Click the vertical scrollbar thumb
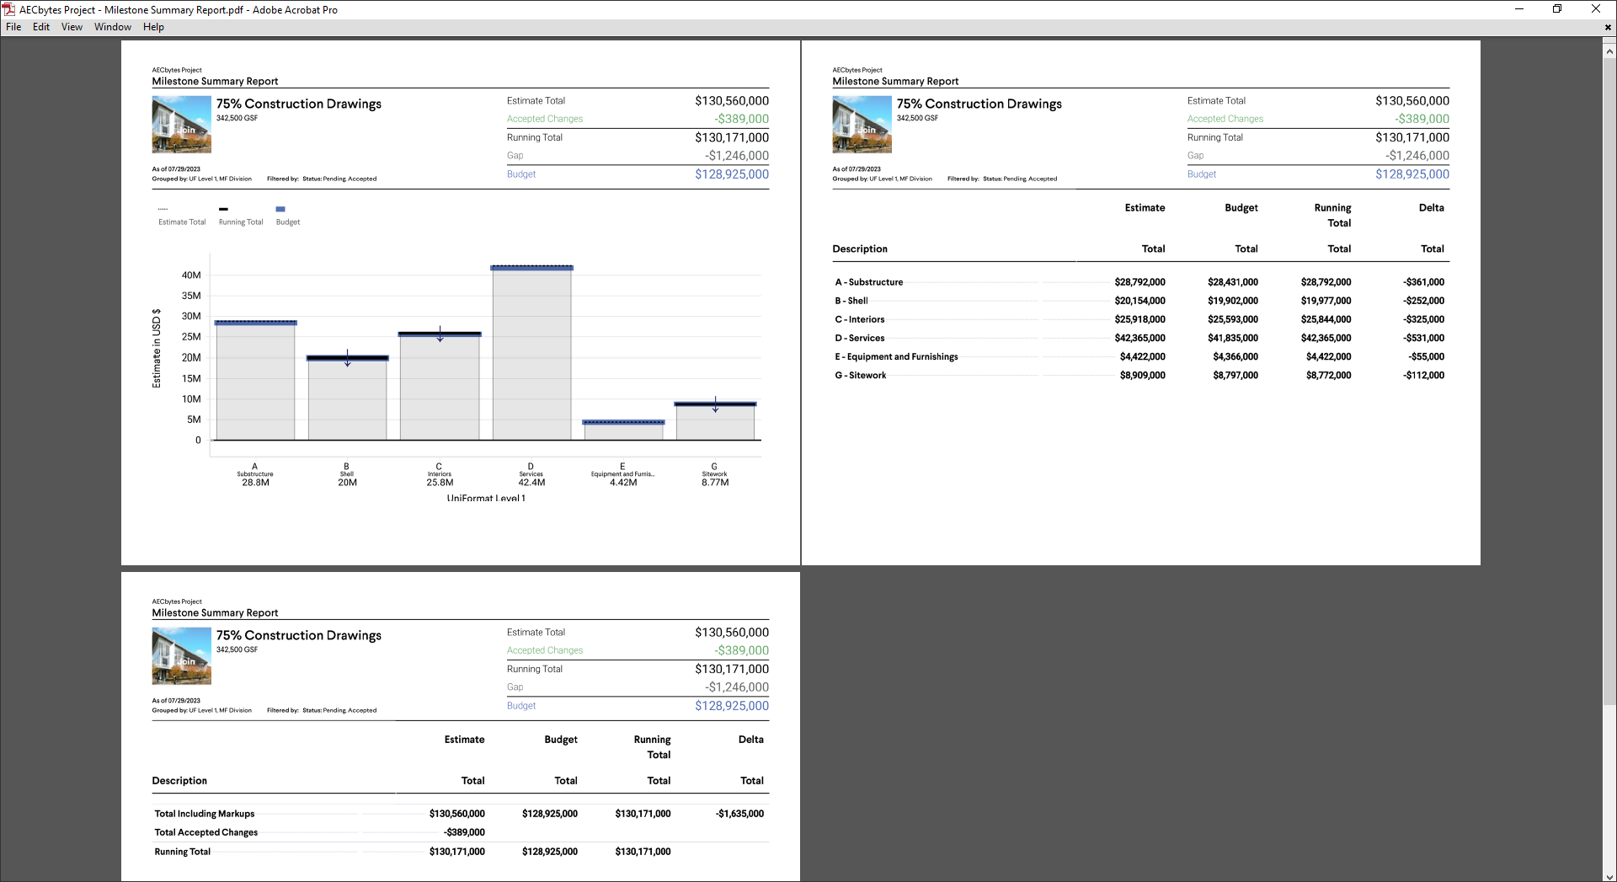Image resolution: width=1617 pixels, height=882 pixels. pos(1609,382)
